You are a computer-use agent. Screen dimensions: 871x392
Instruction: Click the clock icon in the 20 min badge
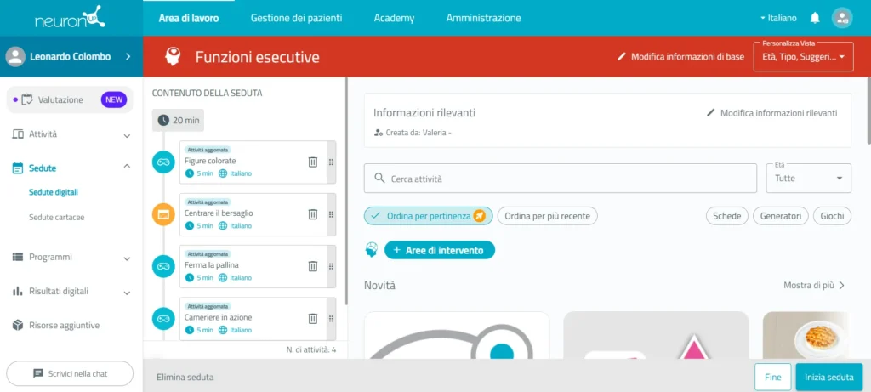163,120
